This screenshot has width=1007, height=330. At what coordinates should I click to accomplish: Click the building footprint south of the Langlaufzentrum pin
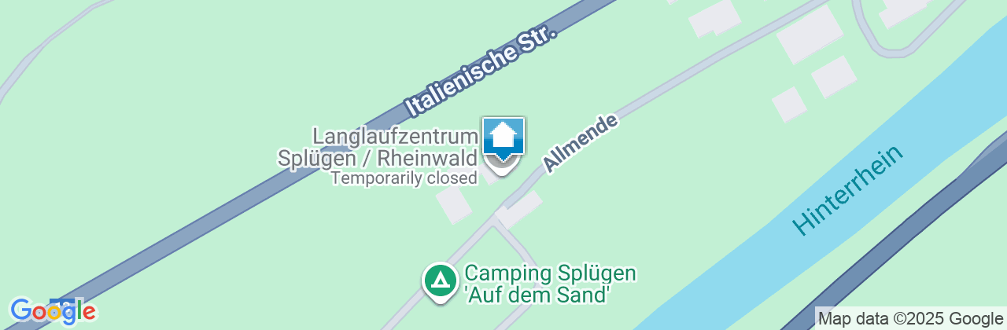coord(454,205)
